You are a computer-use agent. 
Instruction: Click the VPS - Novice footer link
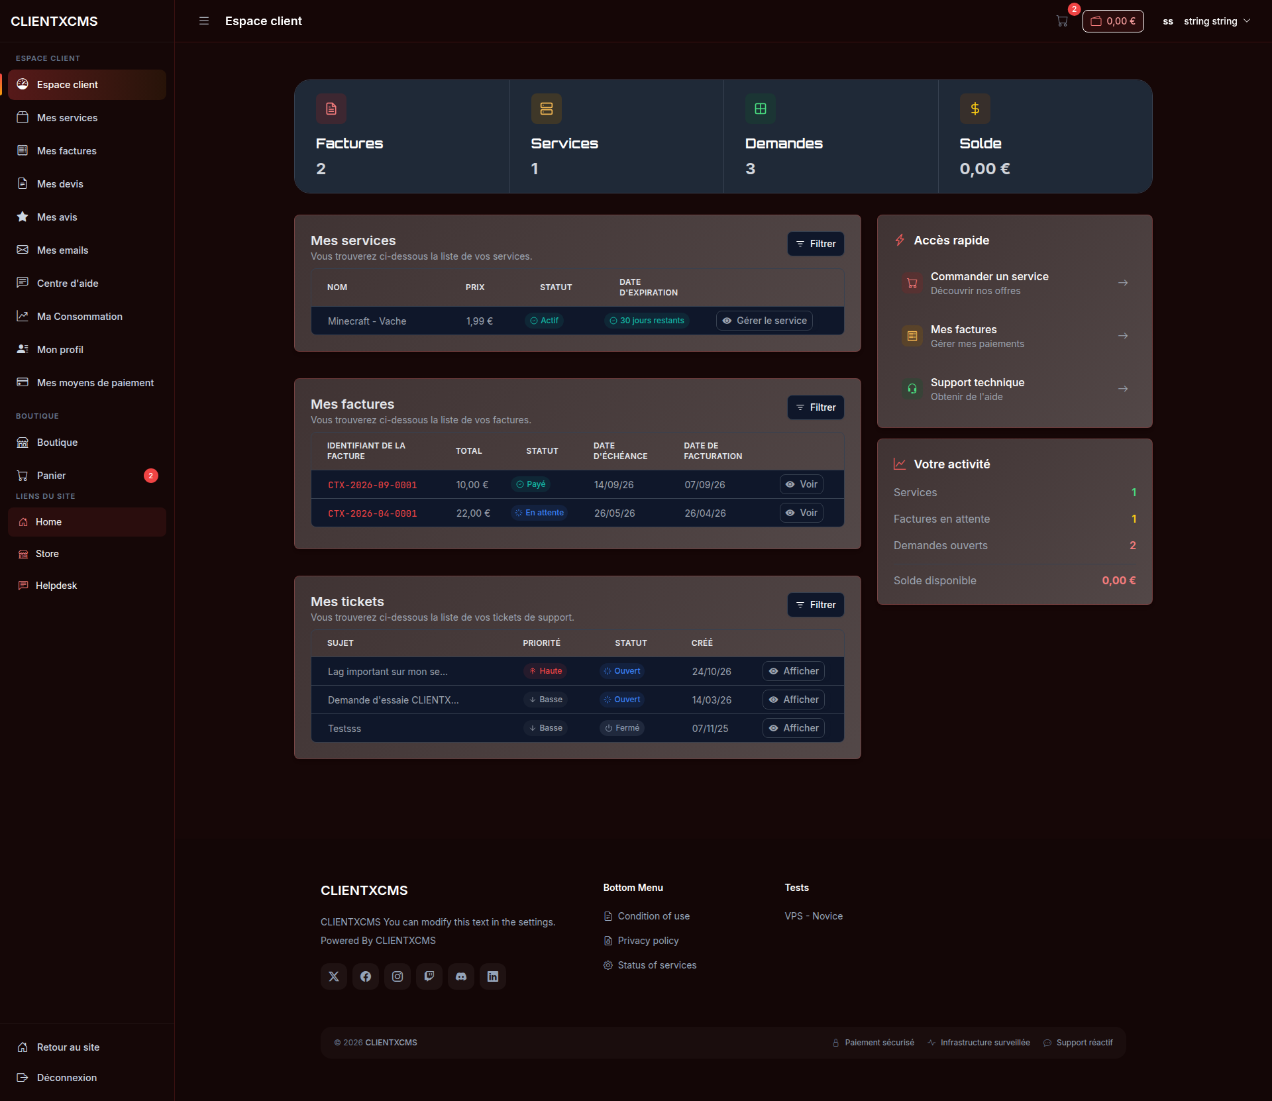coord(814,916)
